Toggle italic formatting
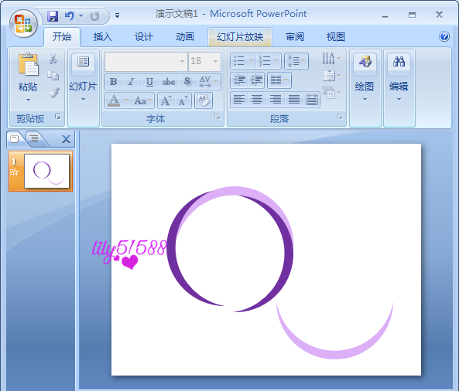 (x=131, y=82)
